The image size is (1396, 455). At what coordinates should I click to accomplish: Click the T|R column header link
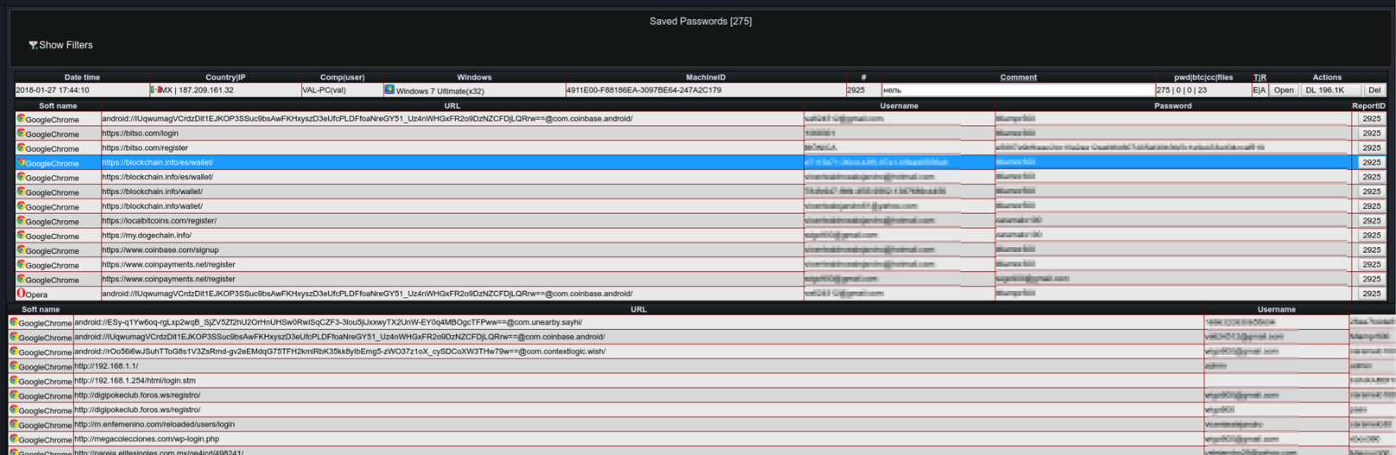(1260, 78)
